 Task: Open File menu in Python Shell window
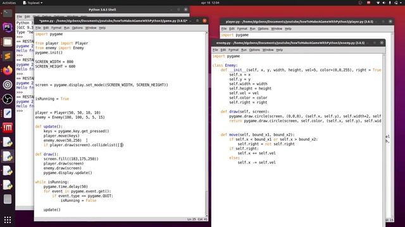(20, 17)
